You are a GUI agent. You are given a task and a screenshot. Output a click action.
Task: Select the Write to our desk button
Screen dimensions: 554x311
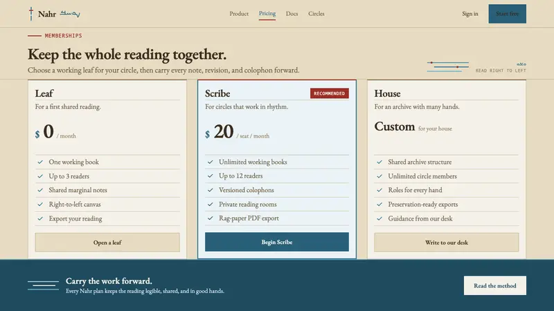[x=447, y=243]
